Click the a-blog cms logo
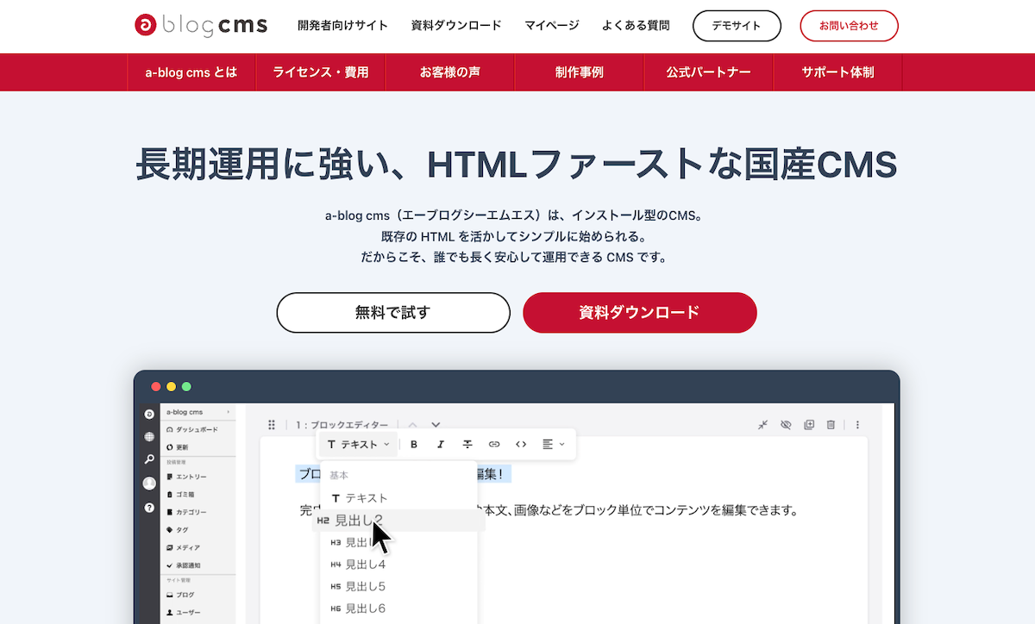The width and height of the screenshot is (1035, 624). tap(201, 26)
